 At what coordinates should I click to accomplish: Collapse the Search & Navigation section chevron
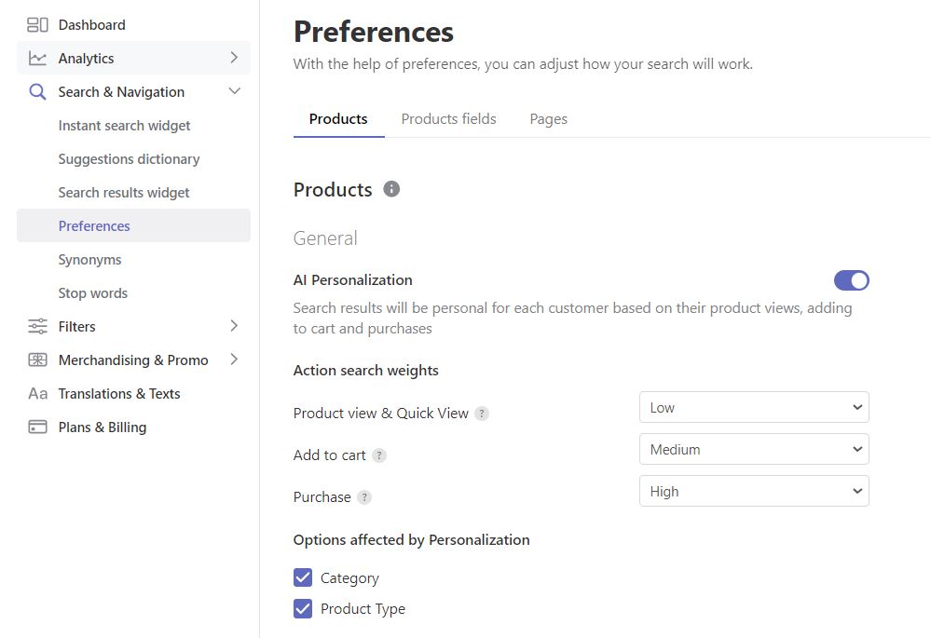point(235,90)
